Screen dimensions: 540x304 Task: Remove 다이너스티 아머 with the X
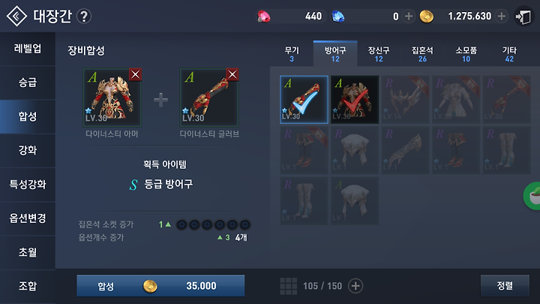pyautogui.click(x=135, y=74)
